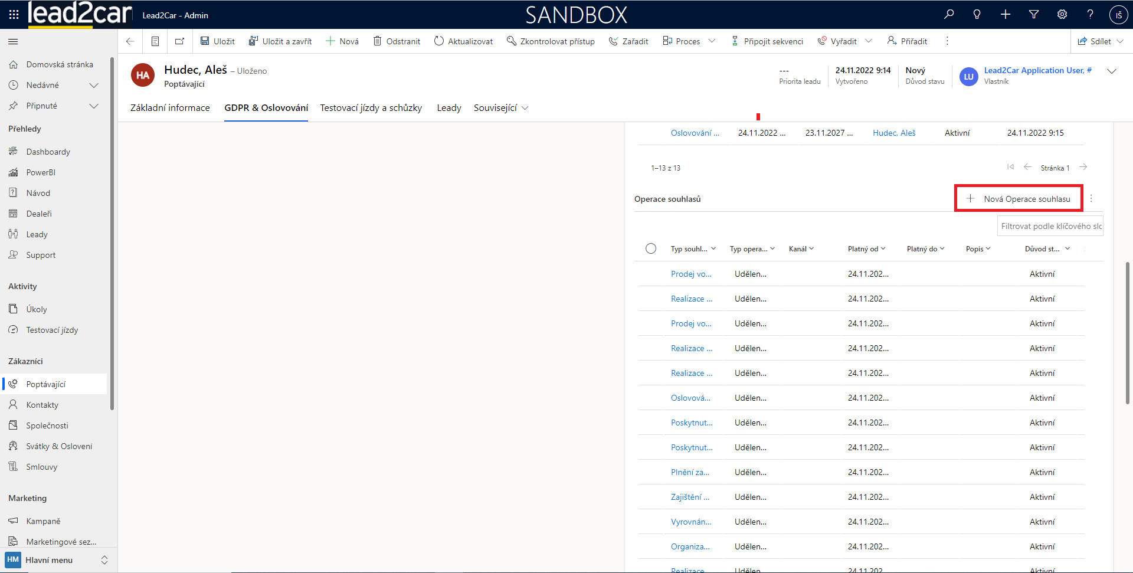1133x573 pixels.
Task: Open the advanced find filter icon
Action: [1034, 14]
